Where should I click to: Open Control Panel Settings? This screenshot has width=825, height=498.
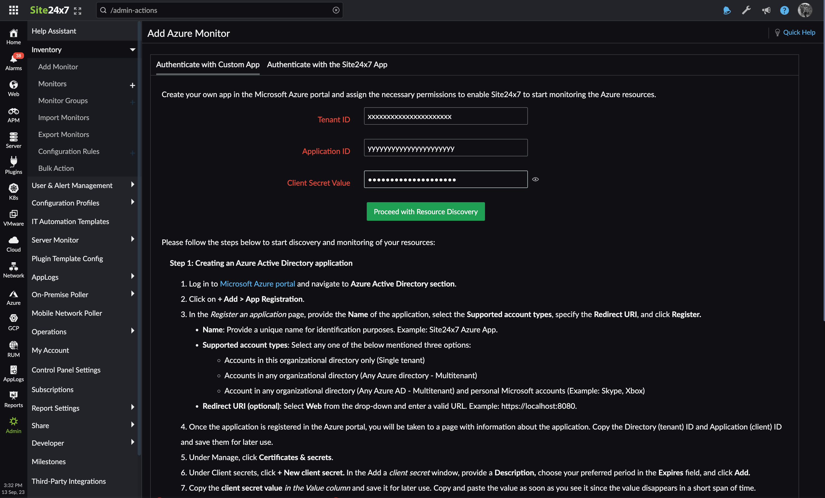pos(66,370)
